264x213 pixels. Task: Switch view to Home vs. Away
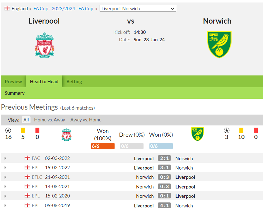49,120
